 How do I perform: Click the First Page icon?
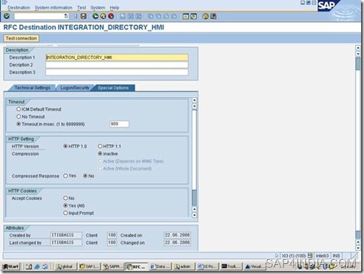[150, 16]
